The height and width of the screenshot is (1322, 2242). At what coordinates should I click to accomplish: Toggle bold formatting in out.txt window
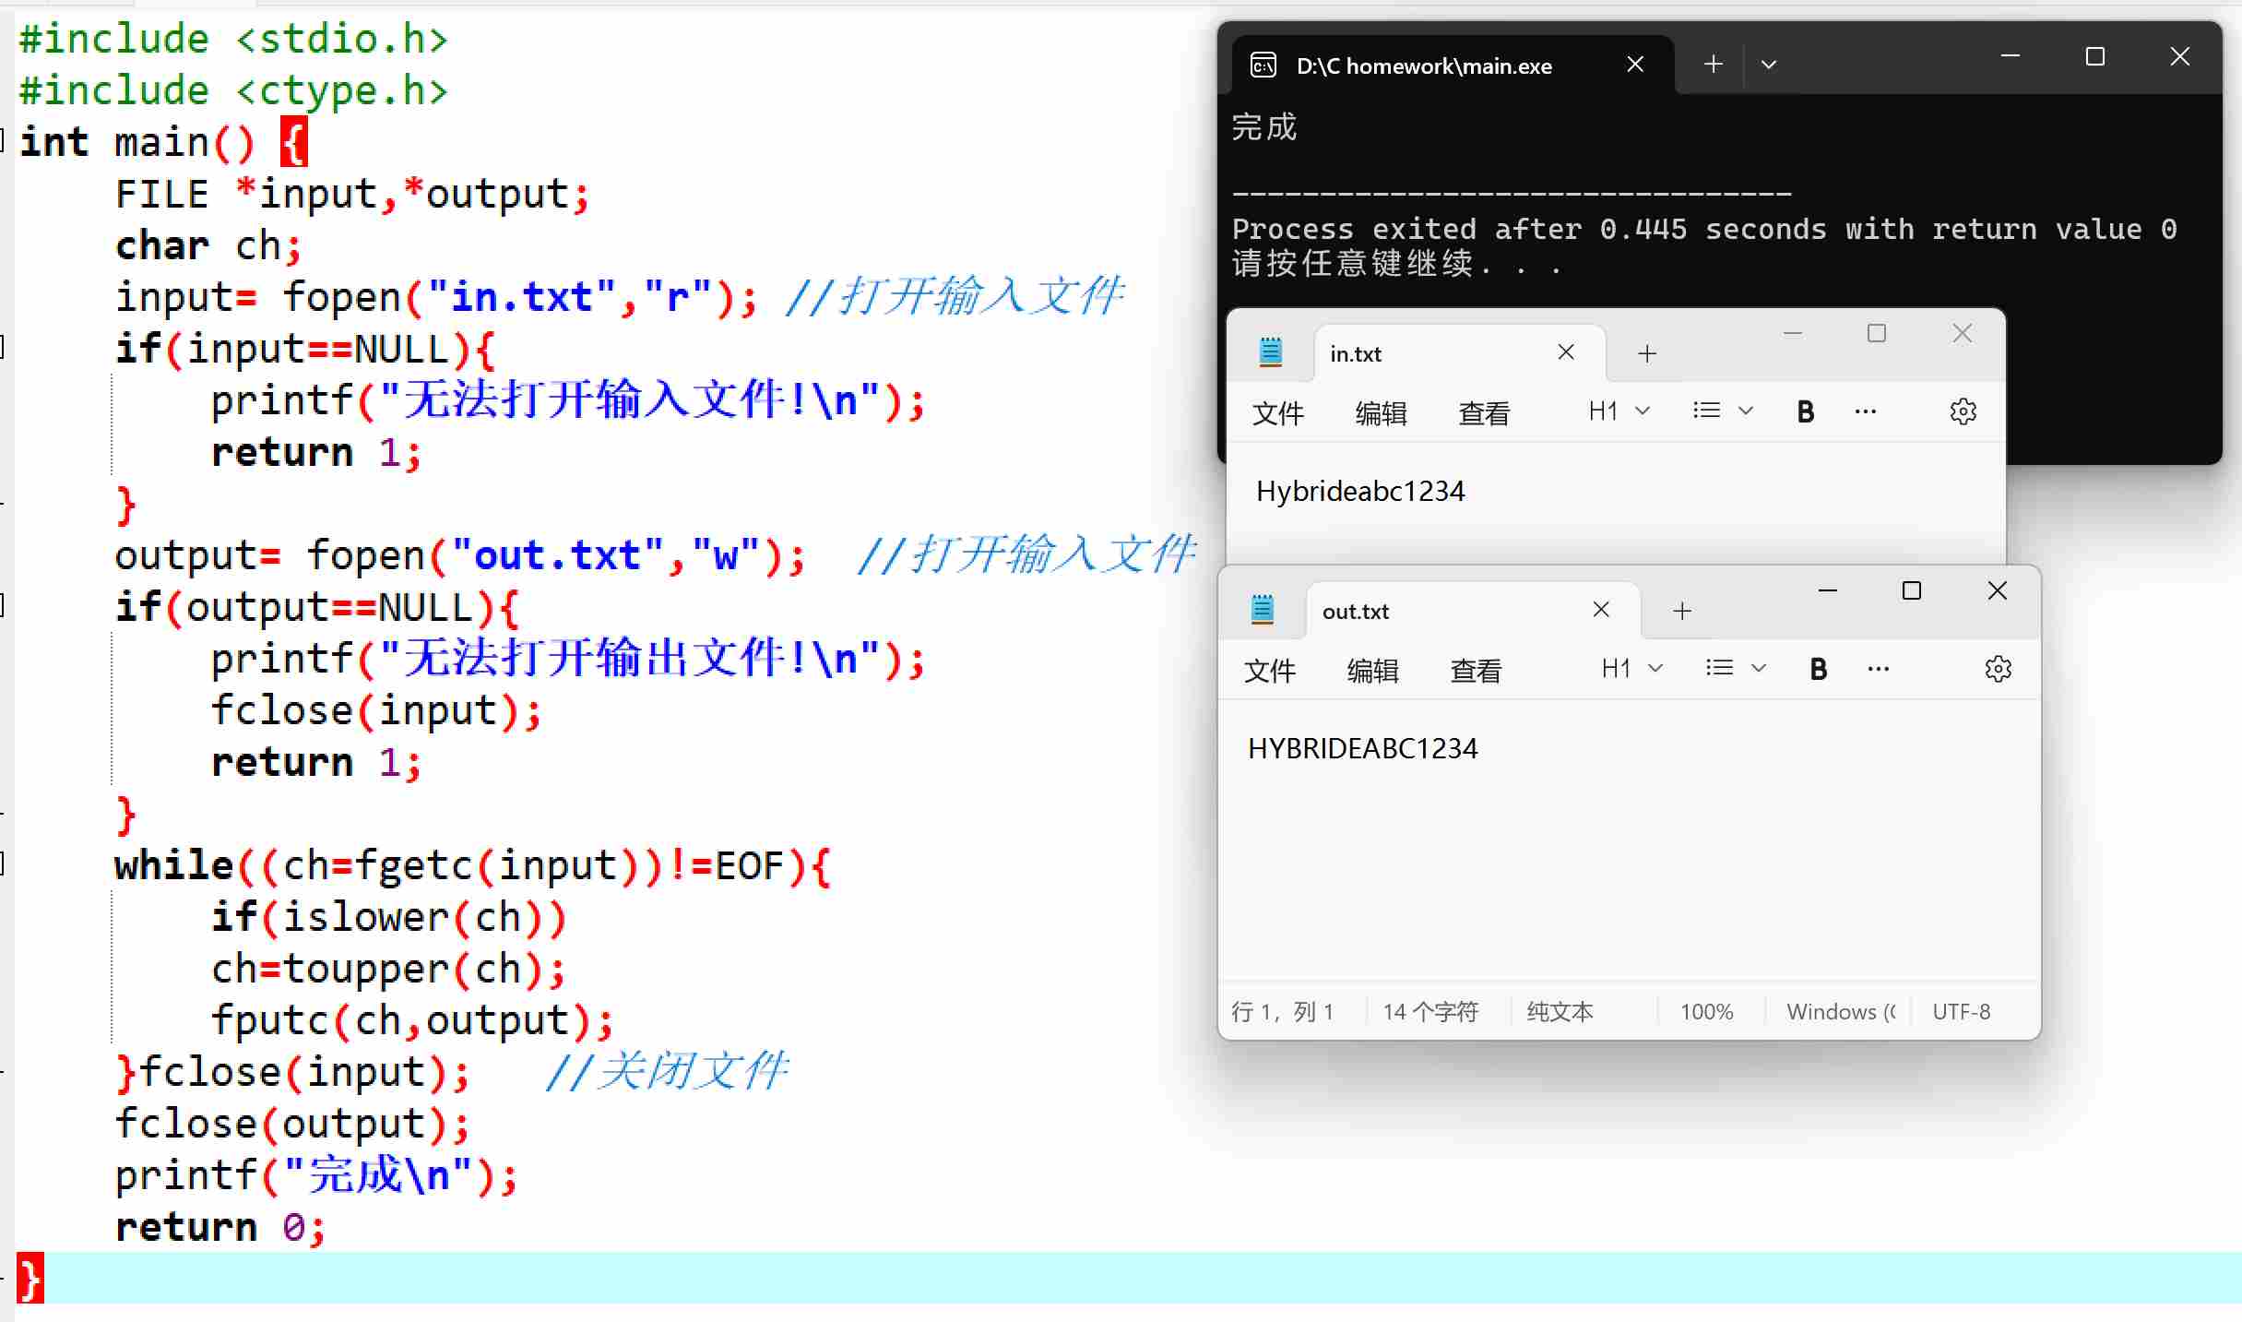[x=1818, y=669]
